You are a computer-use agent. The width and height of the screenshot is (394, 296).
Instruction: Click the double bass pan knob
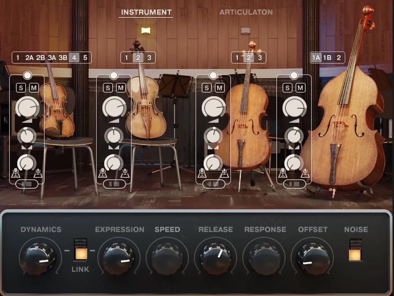pos(293,136)
